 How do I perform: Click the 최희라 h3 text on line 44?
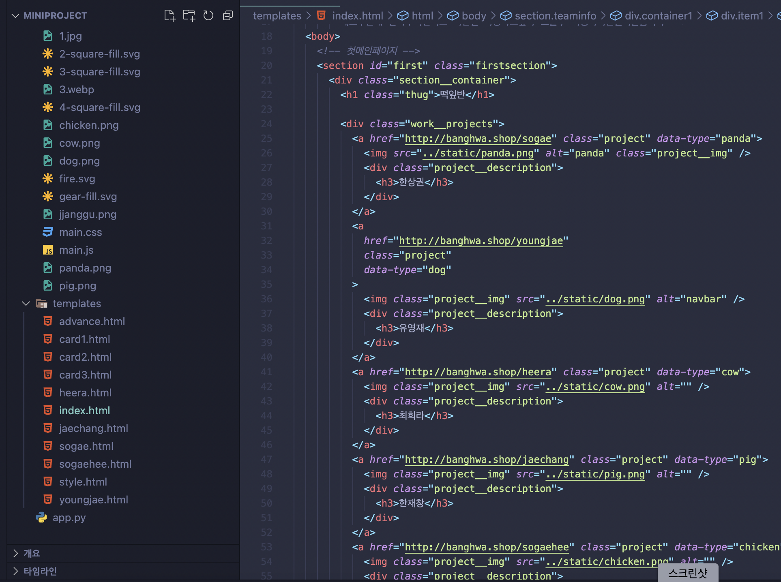pyautogui.click(x=412, y=416)
